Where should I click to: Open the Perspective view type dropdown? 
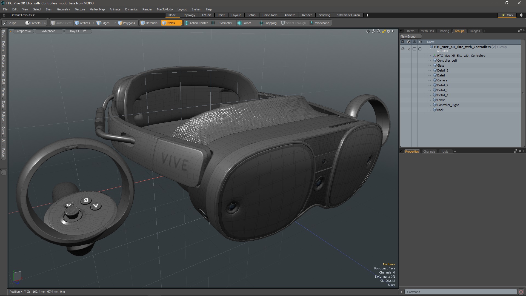23,31
